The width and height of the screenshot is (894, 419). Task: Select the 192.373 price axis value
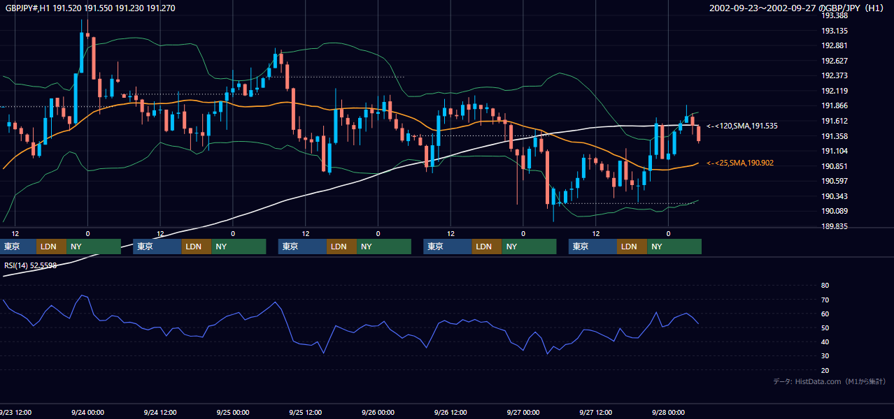click(x=834, y=75)
